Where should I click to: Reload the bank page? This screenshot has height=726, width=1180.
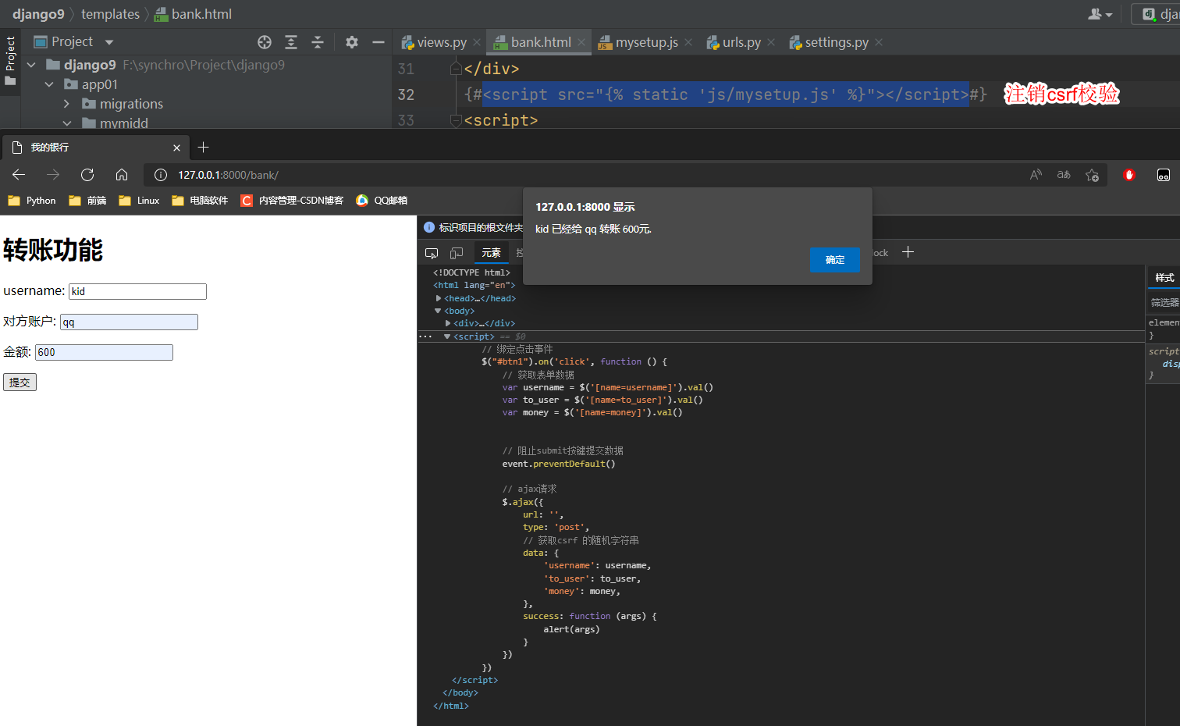87,175
